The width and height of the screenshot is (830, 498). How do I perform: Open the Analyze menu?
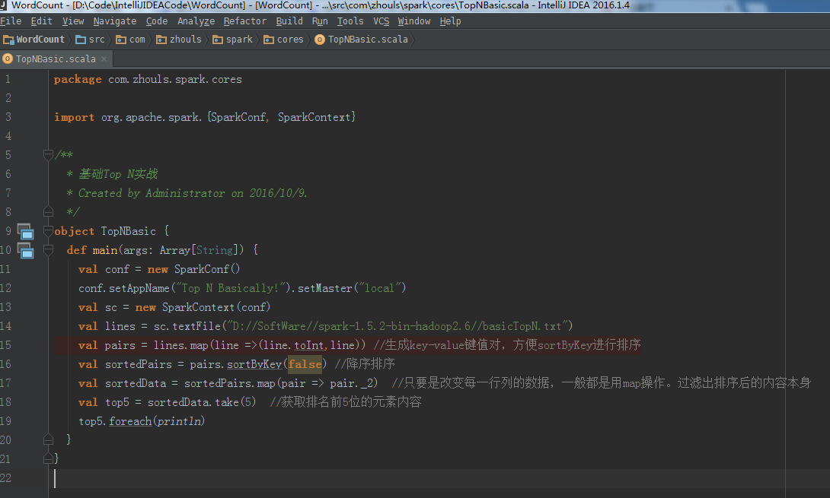point(196,21)
